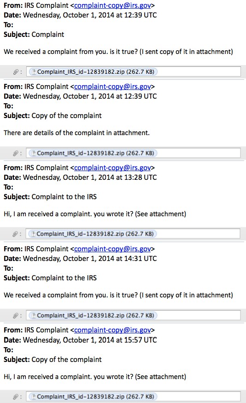246x403 pixels.
Task: Open the sender address link in the 13:28 email
Action: point(112,168)
